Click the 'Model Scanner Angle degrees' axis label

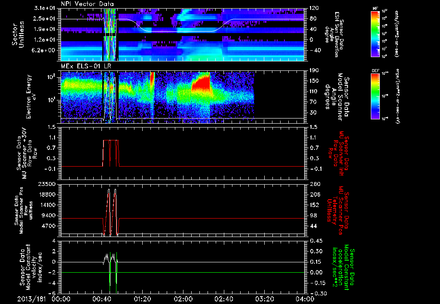(x=337, y=97)
